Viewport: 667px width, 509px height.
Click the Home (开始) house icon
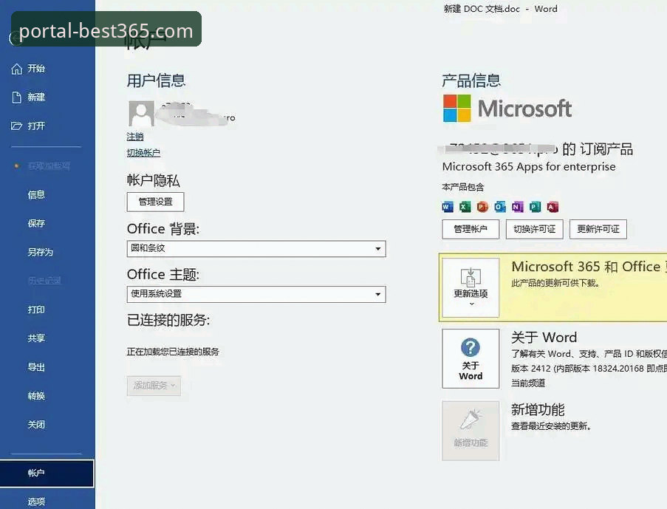(16, 69)
